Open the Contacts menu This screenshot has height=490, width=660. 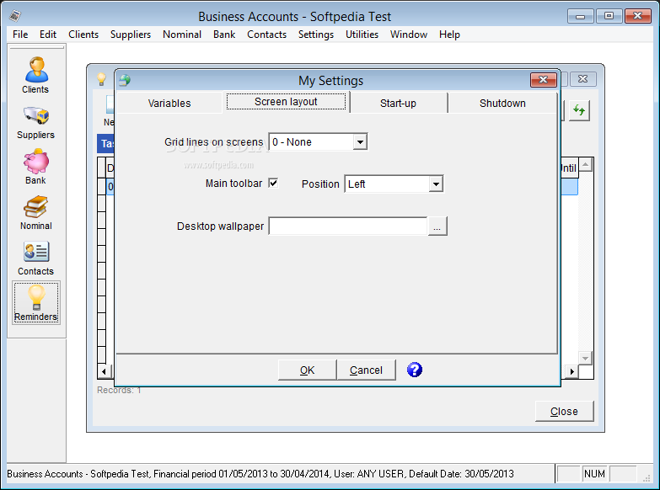coord(266,35)
